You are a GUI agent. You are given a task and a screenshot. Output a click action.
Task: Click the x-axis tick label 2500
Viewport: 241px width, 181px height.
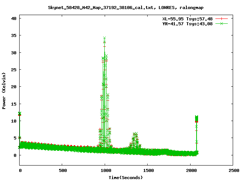pos(234,170)
